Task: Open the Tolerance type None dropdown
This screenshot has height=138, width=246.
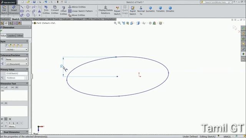Action: coord(17,59)
